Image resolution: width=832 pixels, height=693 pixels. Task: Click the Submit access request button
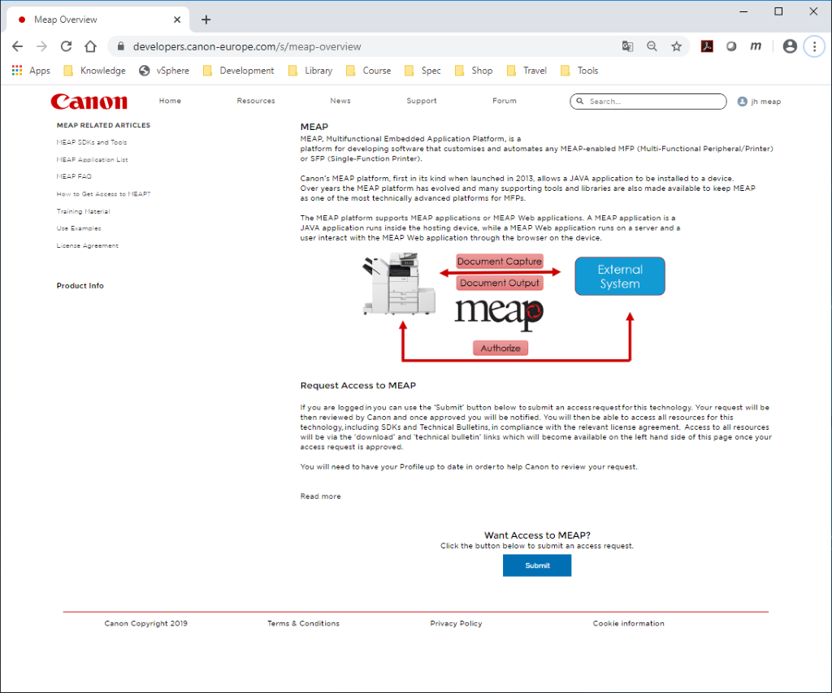(x=536, y=565)
